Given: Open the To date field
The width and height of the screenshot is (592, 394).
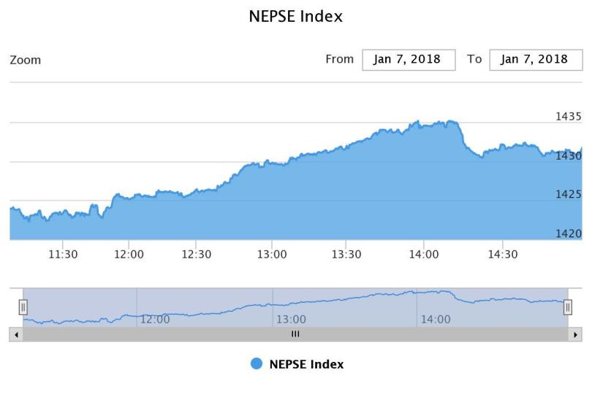Looking at the screenshot, I should 535,60.
